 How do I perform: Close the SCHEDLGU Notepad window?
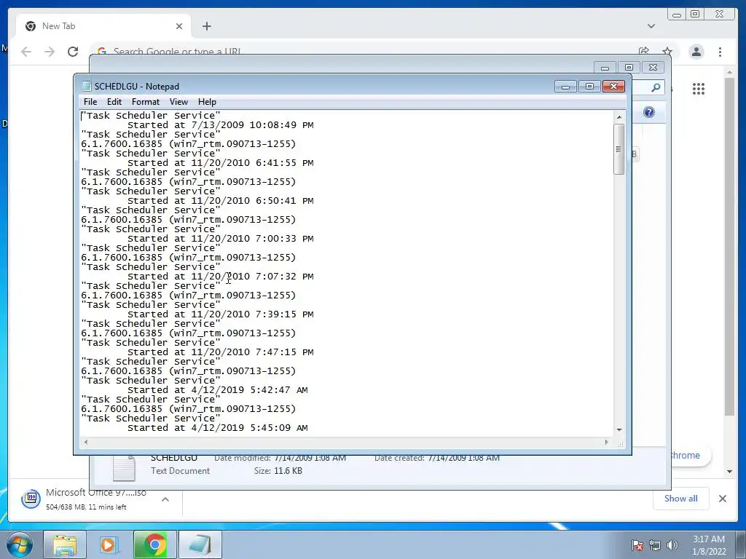coord(613,87)
